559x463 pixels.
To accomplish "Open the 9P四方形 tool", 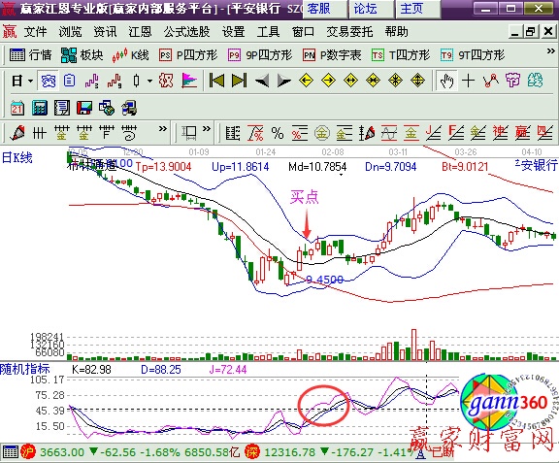I will point(260,55).
